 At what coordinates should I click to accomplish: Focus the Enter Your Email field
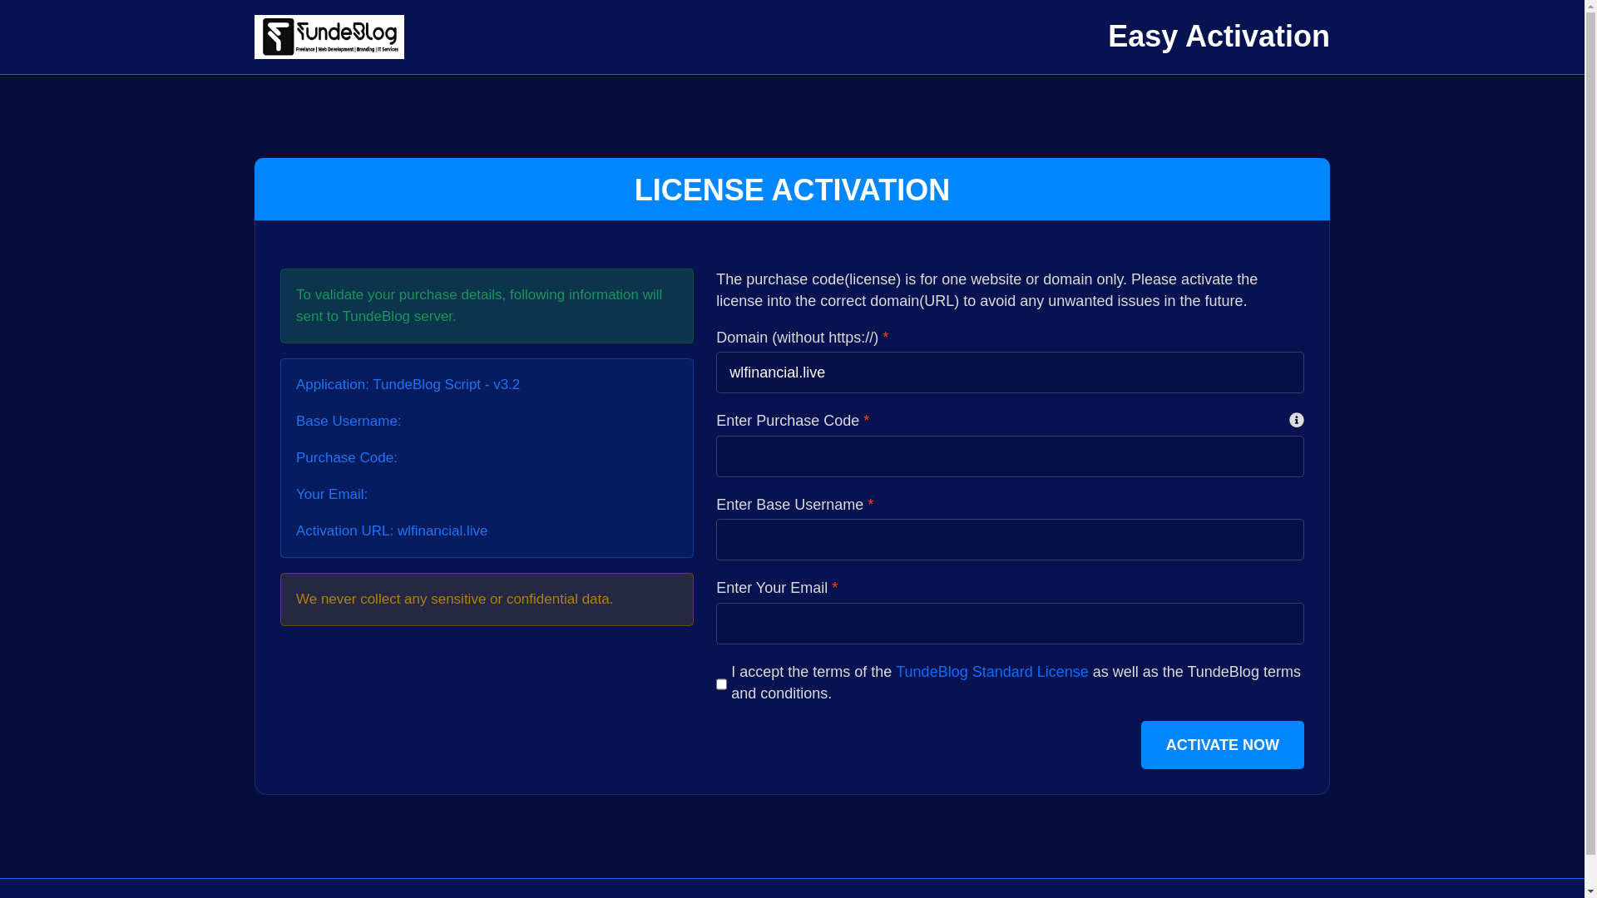(1010, 624)
